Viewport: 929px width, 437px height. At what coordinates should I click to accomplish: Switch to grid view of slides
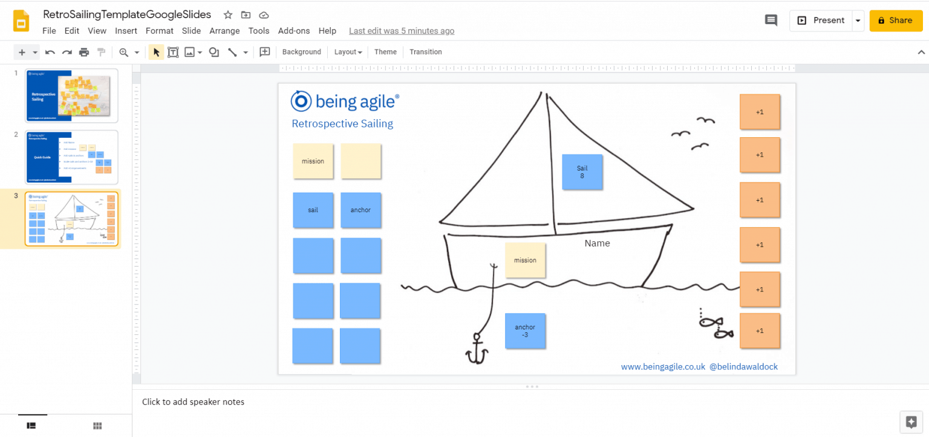[x=97, y=426]
